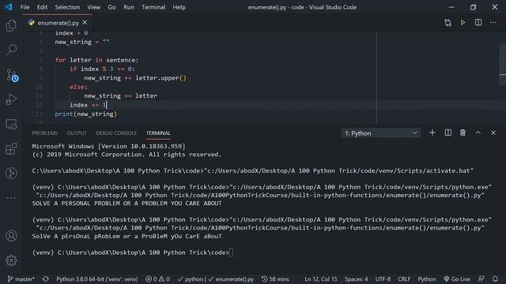Viewport: 506px width, 284px height.
Task: Synchronize changes via status bar sync icon
Action: [x=46, y=278]
